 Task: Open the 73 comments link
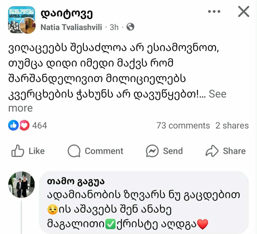183,125
